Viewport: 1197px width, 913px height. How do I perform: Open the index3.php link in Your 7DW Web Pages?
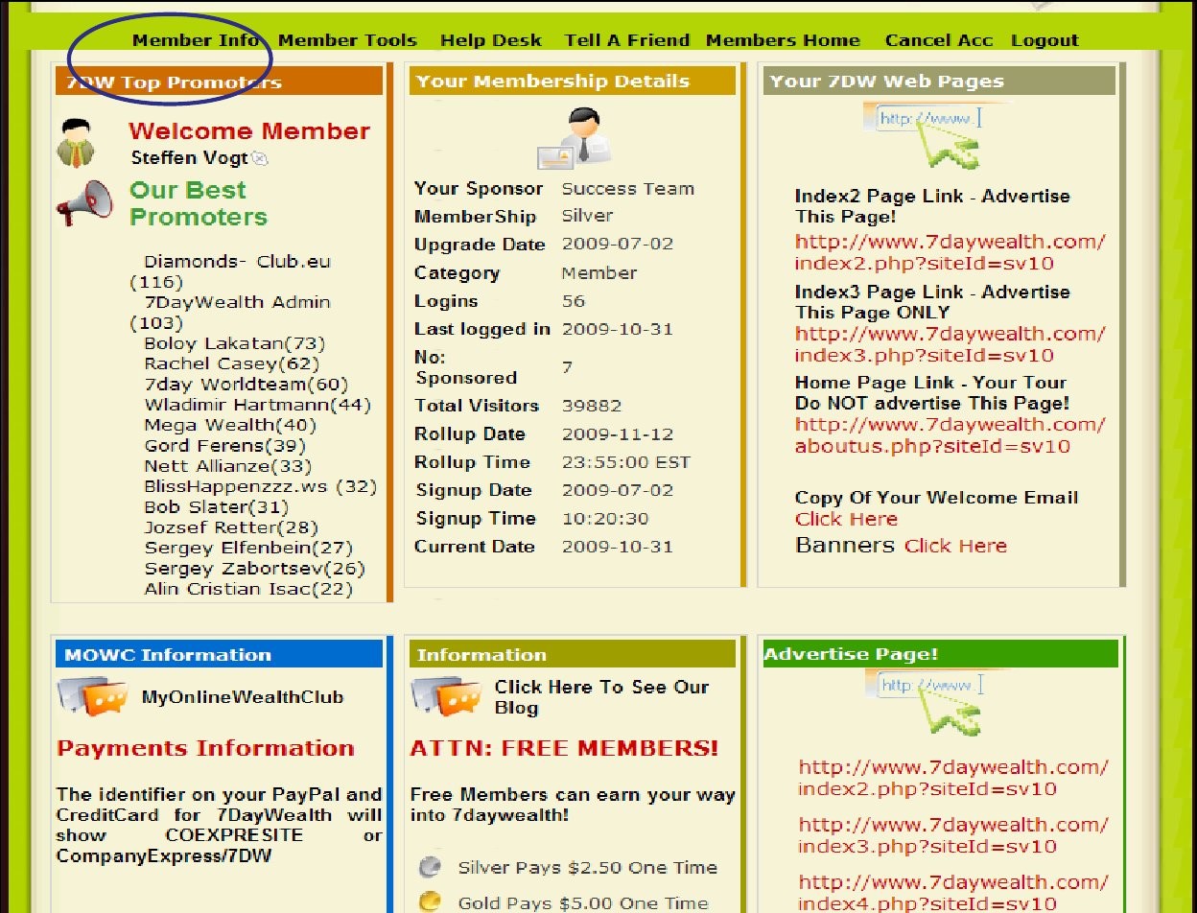[x=951, y=344]
